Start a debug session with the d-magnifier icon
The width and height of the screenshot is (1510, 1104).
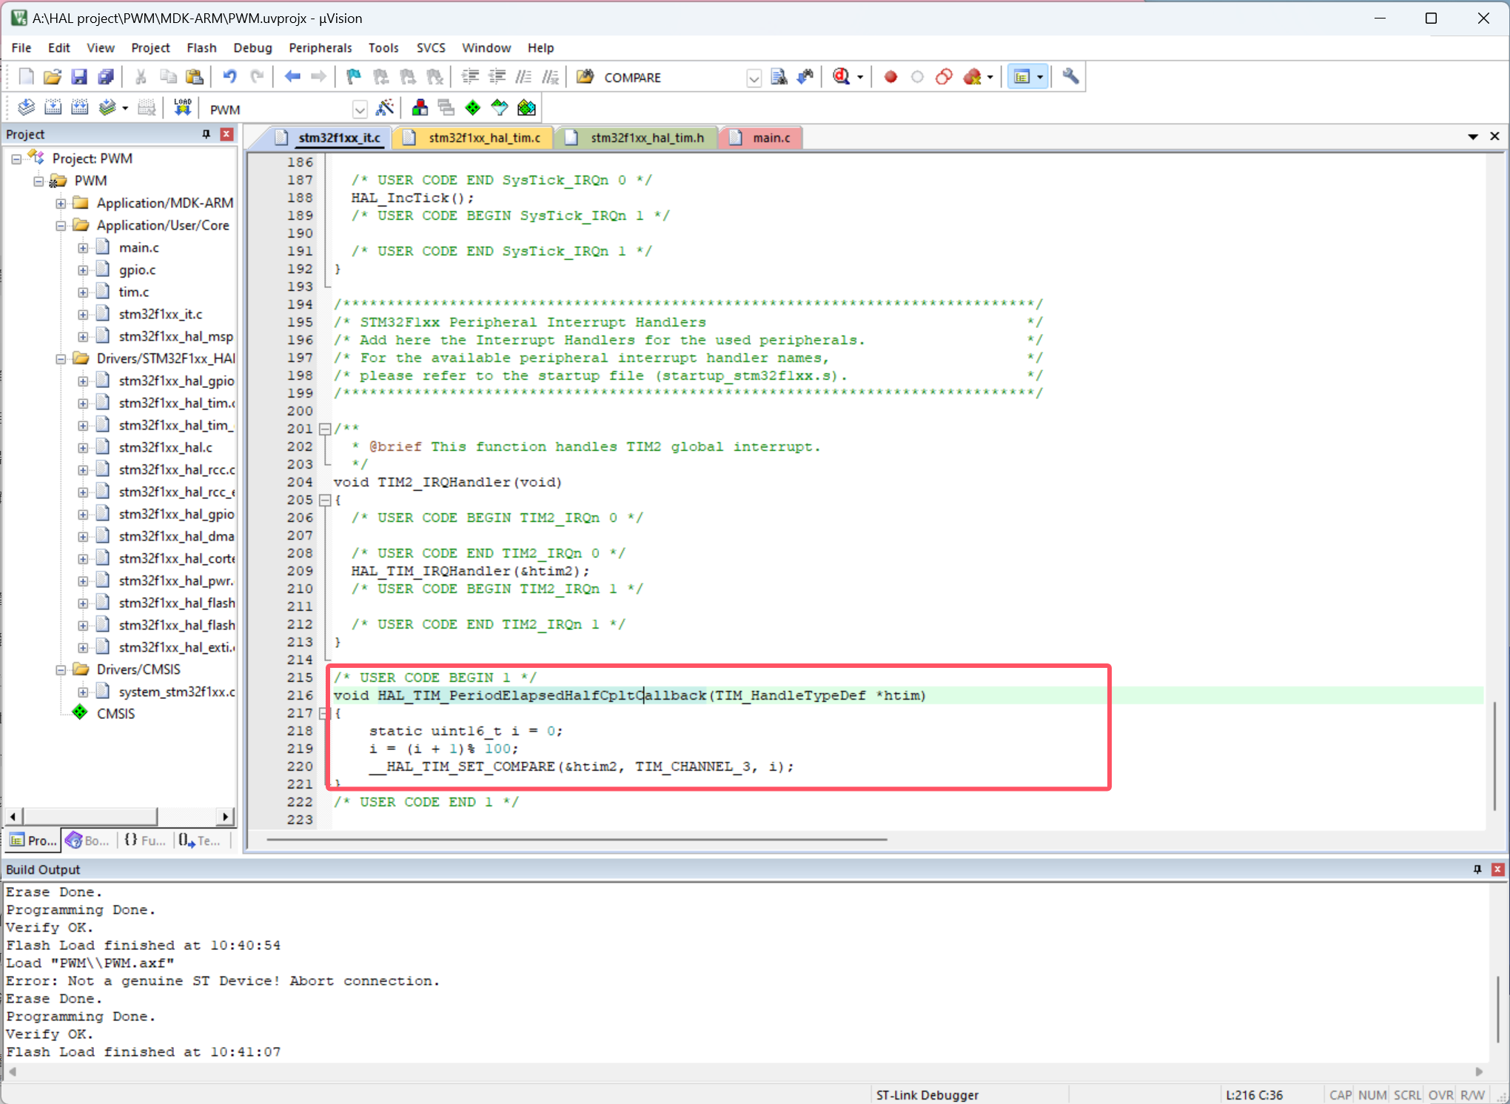840,76
